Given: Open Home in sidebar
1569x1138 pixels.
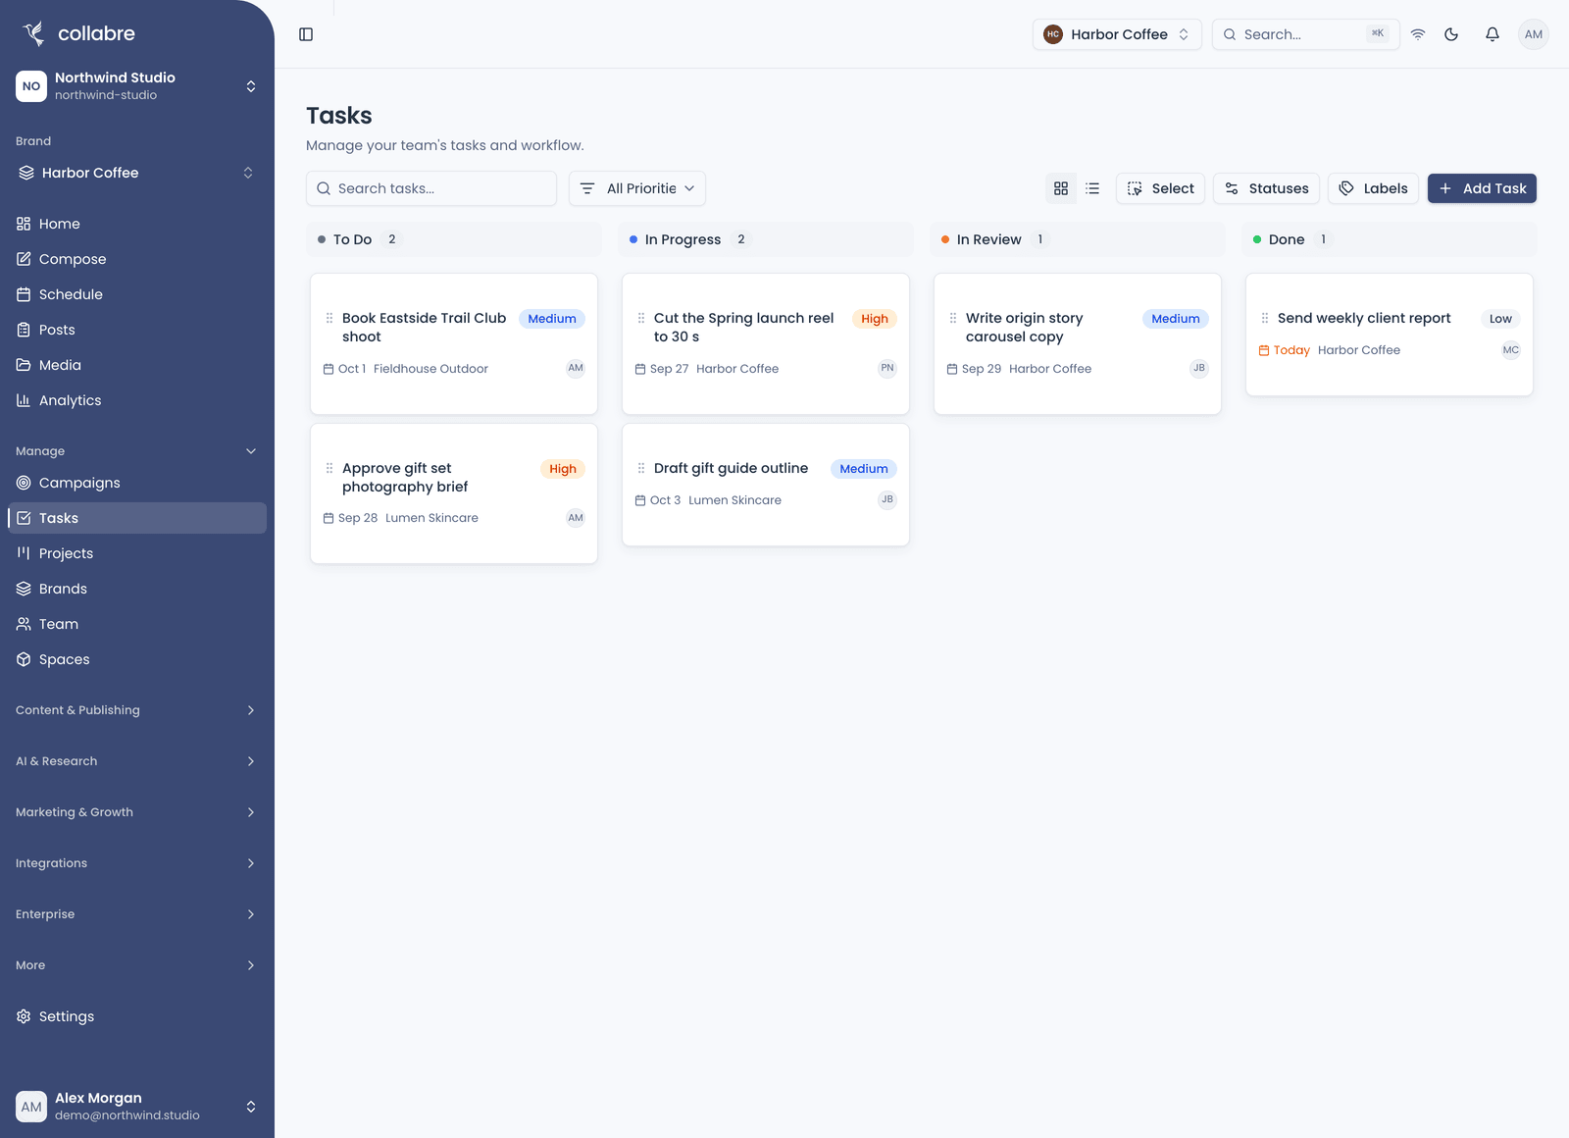Looking at the screenshot, I should tap(137, 224).
